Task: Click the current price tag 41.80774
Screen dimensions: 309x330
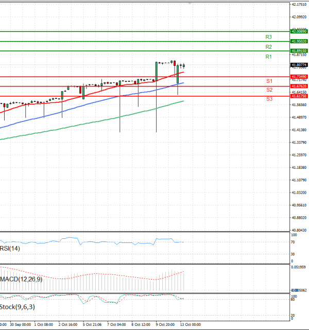Action: point(299,65)
